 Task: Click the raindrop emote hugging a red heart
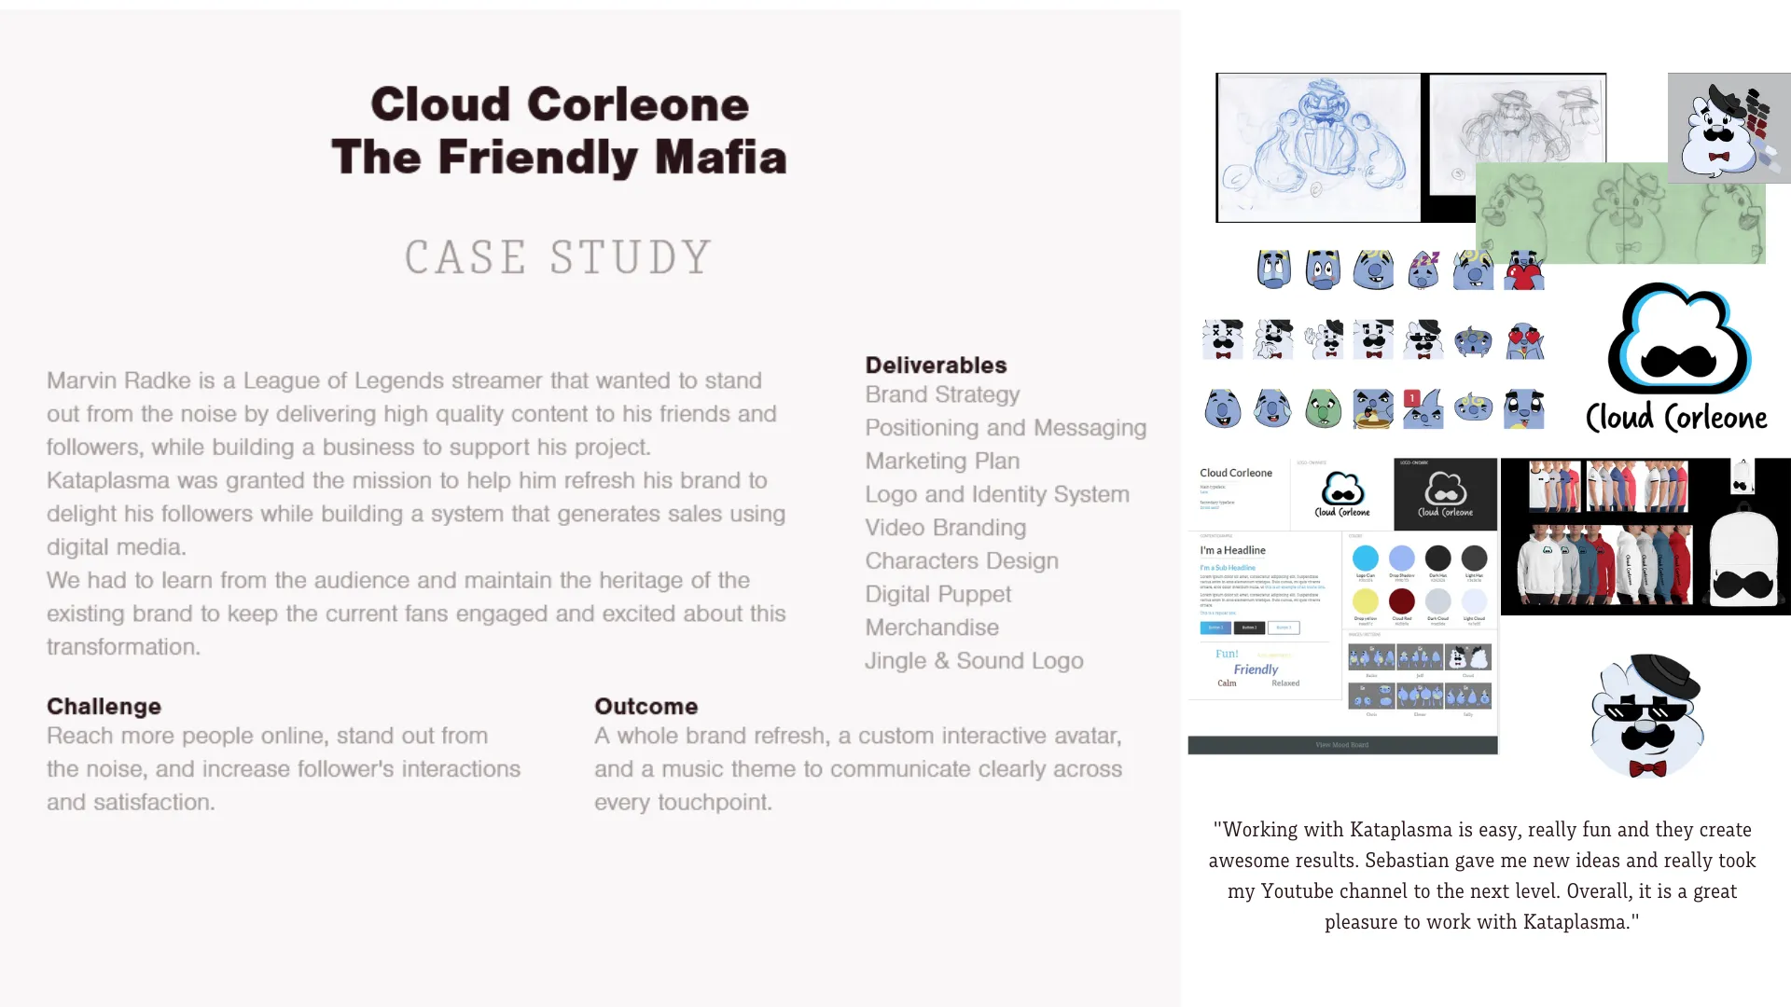(x=1523, y=269)
